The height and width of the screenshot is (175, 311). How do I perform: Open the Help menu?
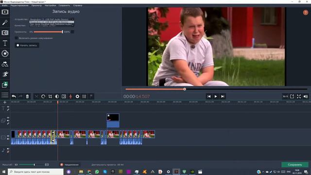pos(78,5)
